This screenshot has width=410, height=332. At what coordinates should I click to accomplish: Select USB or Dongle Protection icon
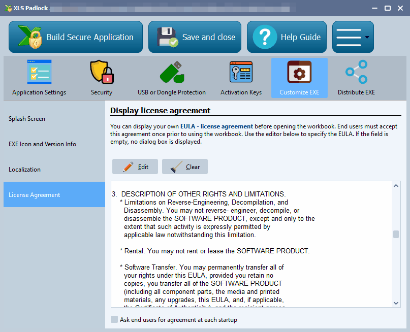coord(171,72)
